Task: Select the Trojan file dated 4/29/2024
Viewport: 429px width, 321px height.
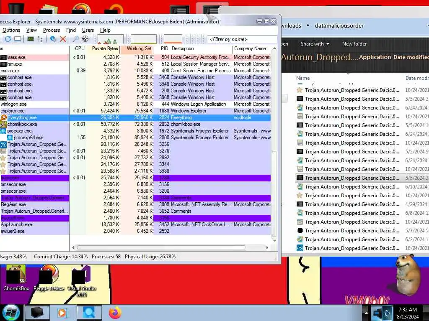Action: (362, 204)
